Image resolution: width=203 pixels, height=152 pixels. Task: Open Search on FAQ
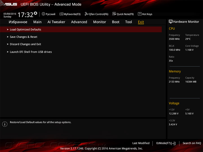(192, 143)
